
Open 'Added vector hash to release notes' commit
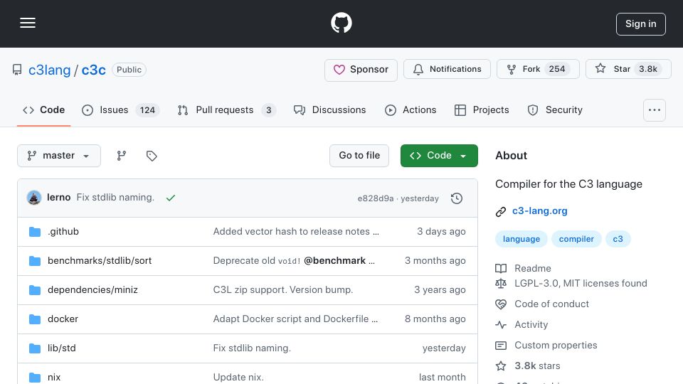click(296, 232)
